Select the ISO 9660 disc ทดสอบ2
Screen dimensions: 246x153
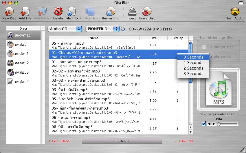point(23,63)
